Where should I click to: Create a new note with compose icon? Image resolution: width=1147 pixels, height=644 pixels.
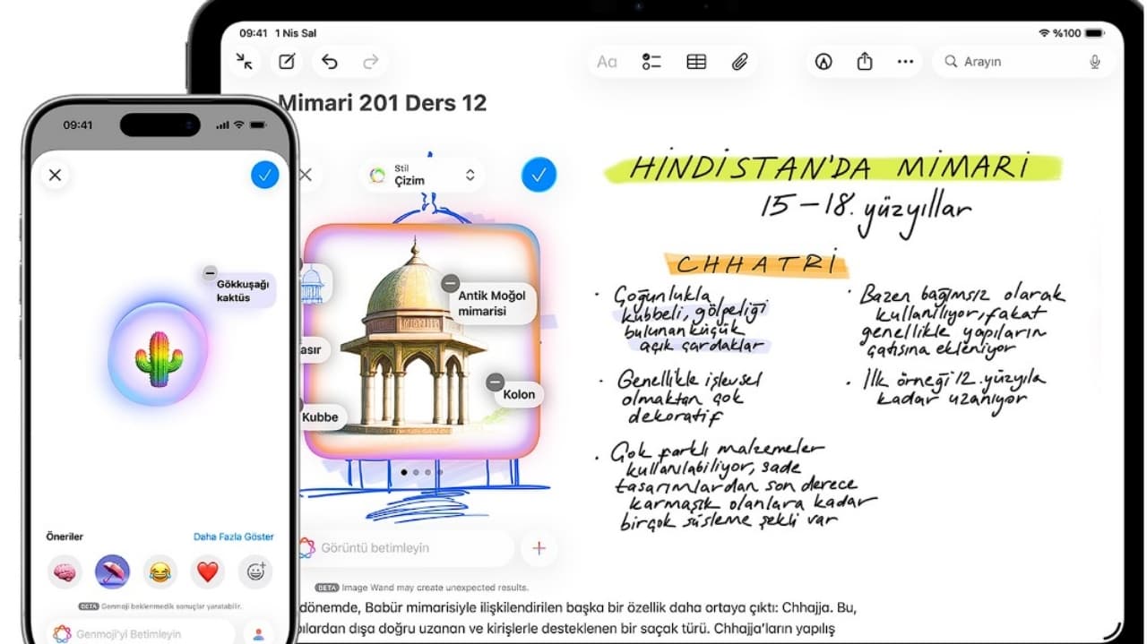(x=287, y=61)
